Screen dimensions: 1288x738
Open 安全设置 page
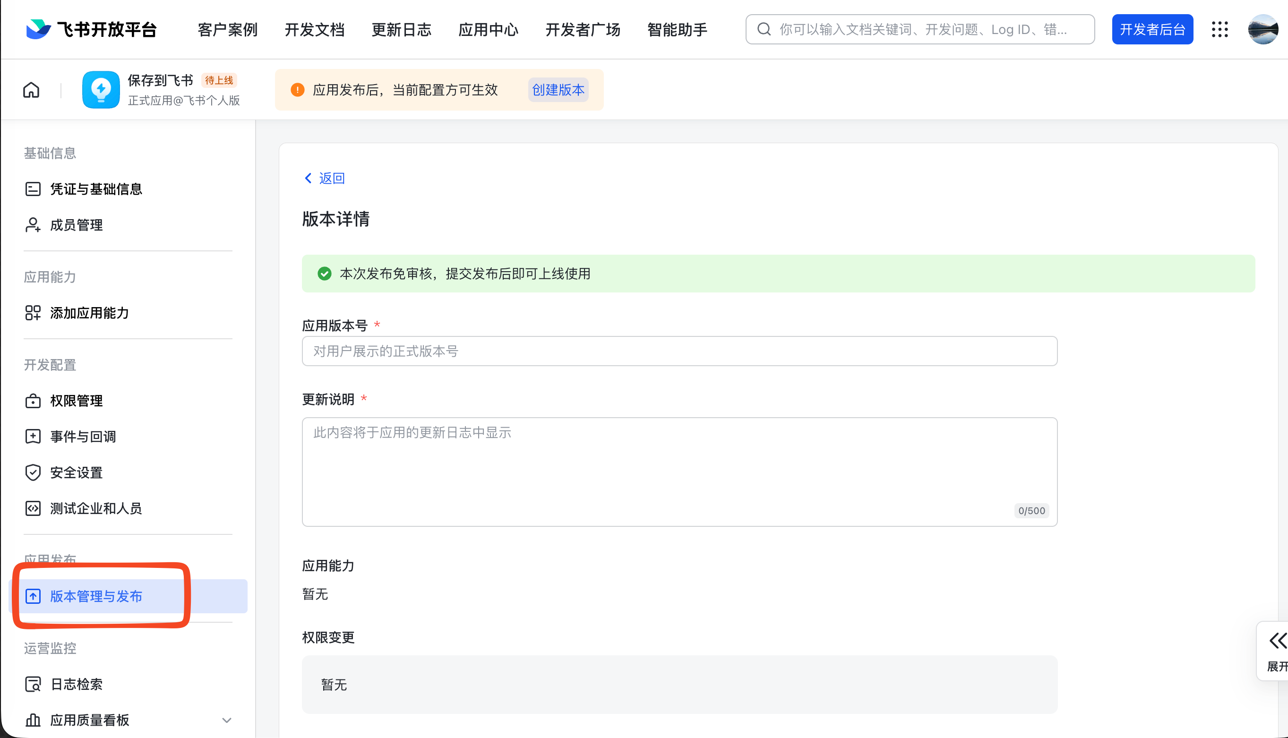(75, 472)
